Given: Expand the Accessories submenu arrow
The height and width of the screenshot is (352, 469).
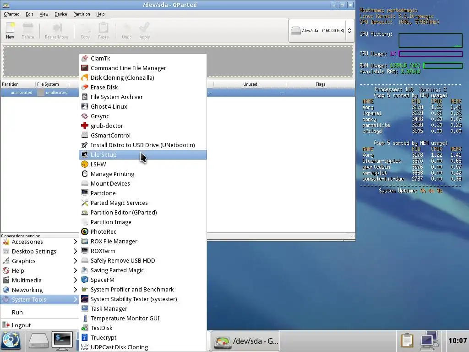Looking at the screenshot, I should [x=75, y=242].
